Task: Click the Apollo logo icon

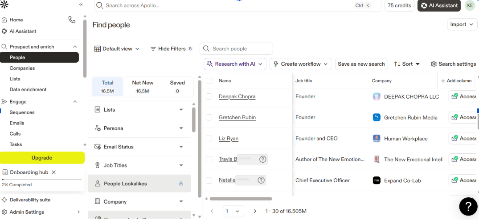Action: pos(4,4)
